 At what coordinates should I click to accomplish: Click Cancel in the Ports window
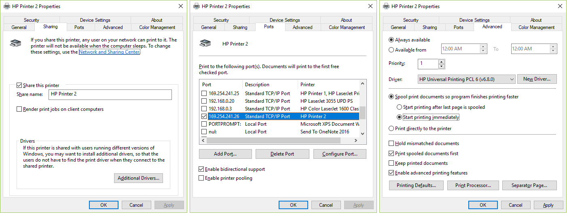326,205
